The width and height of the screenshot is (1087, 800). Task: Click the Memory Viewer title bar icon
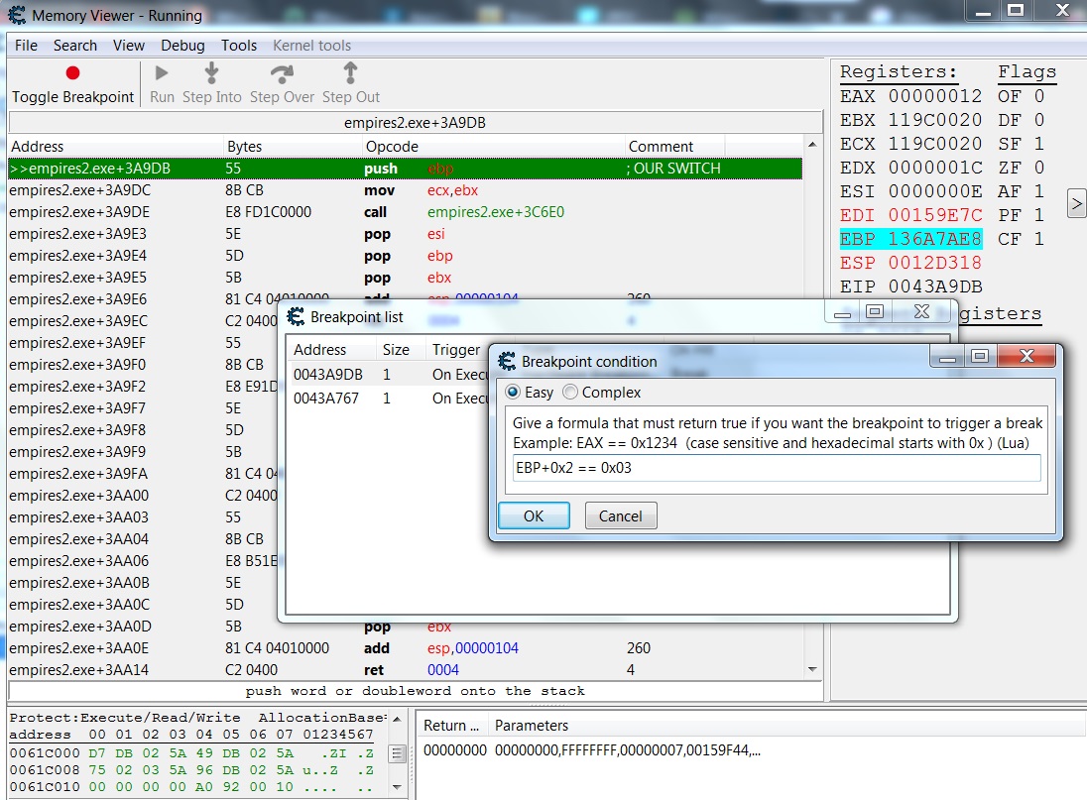pos(16,16)
